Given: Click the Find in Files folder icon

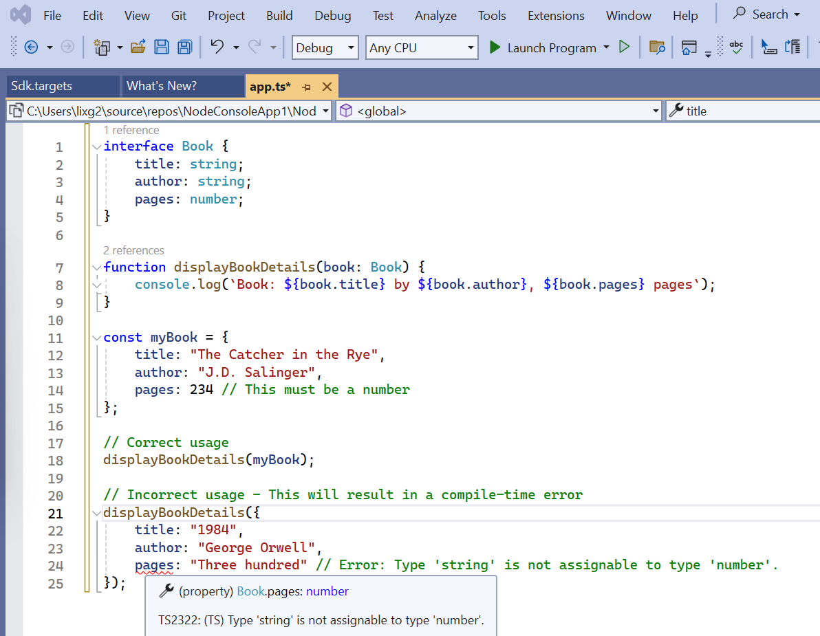Looking at the screenshot, I should tap(658, 47).
